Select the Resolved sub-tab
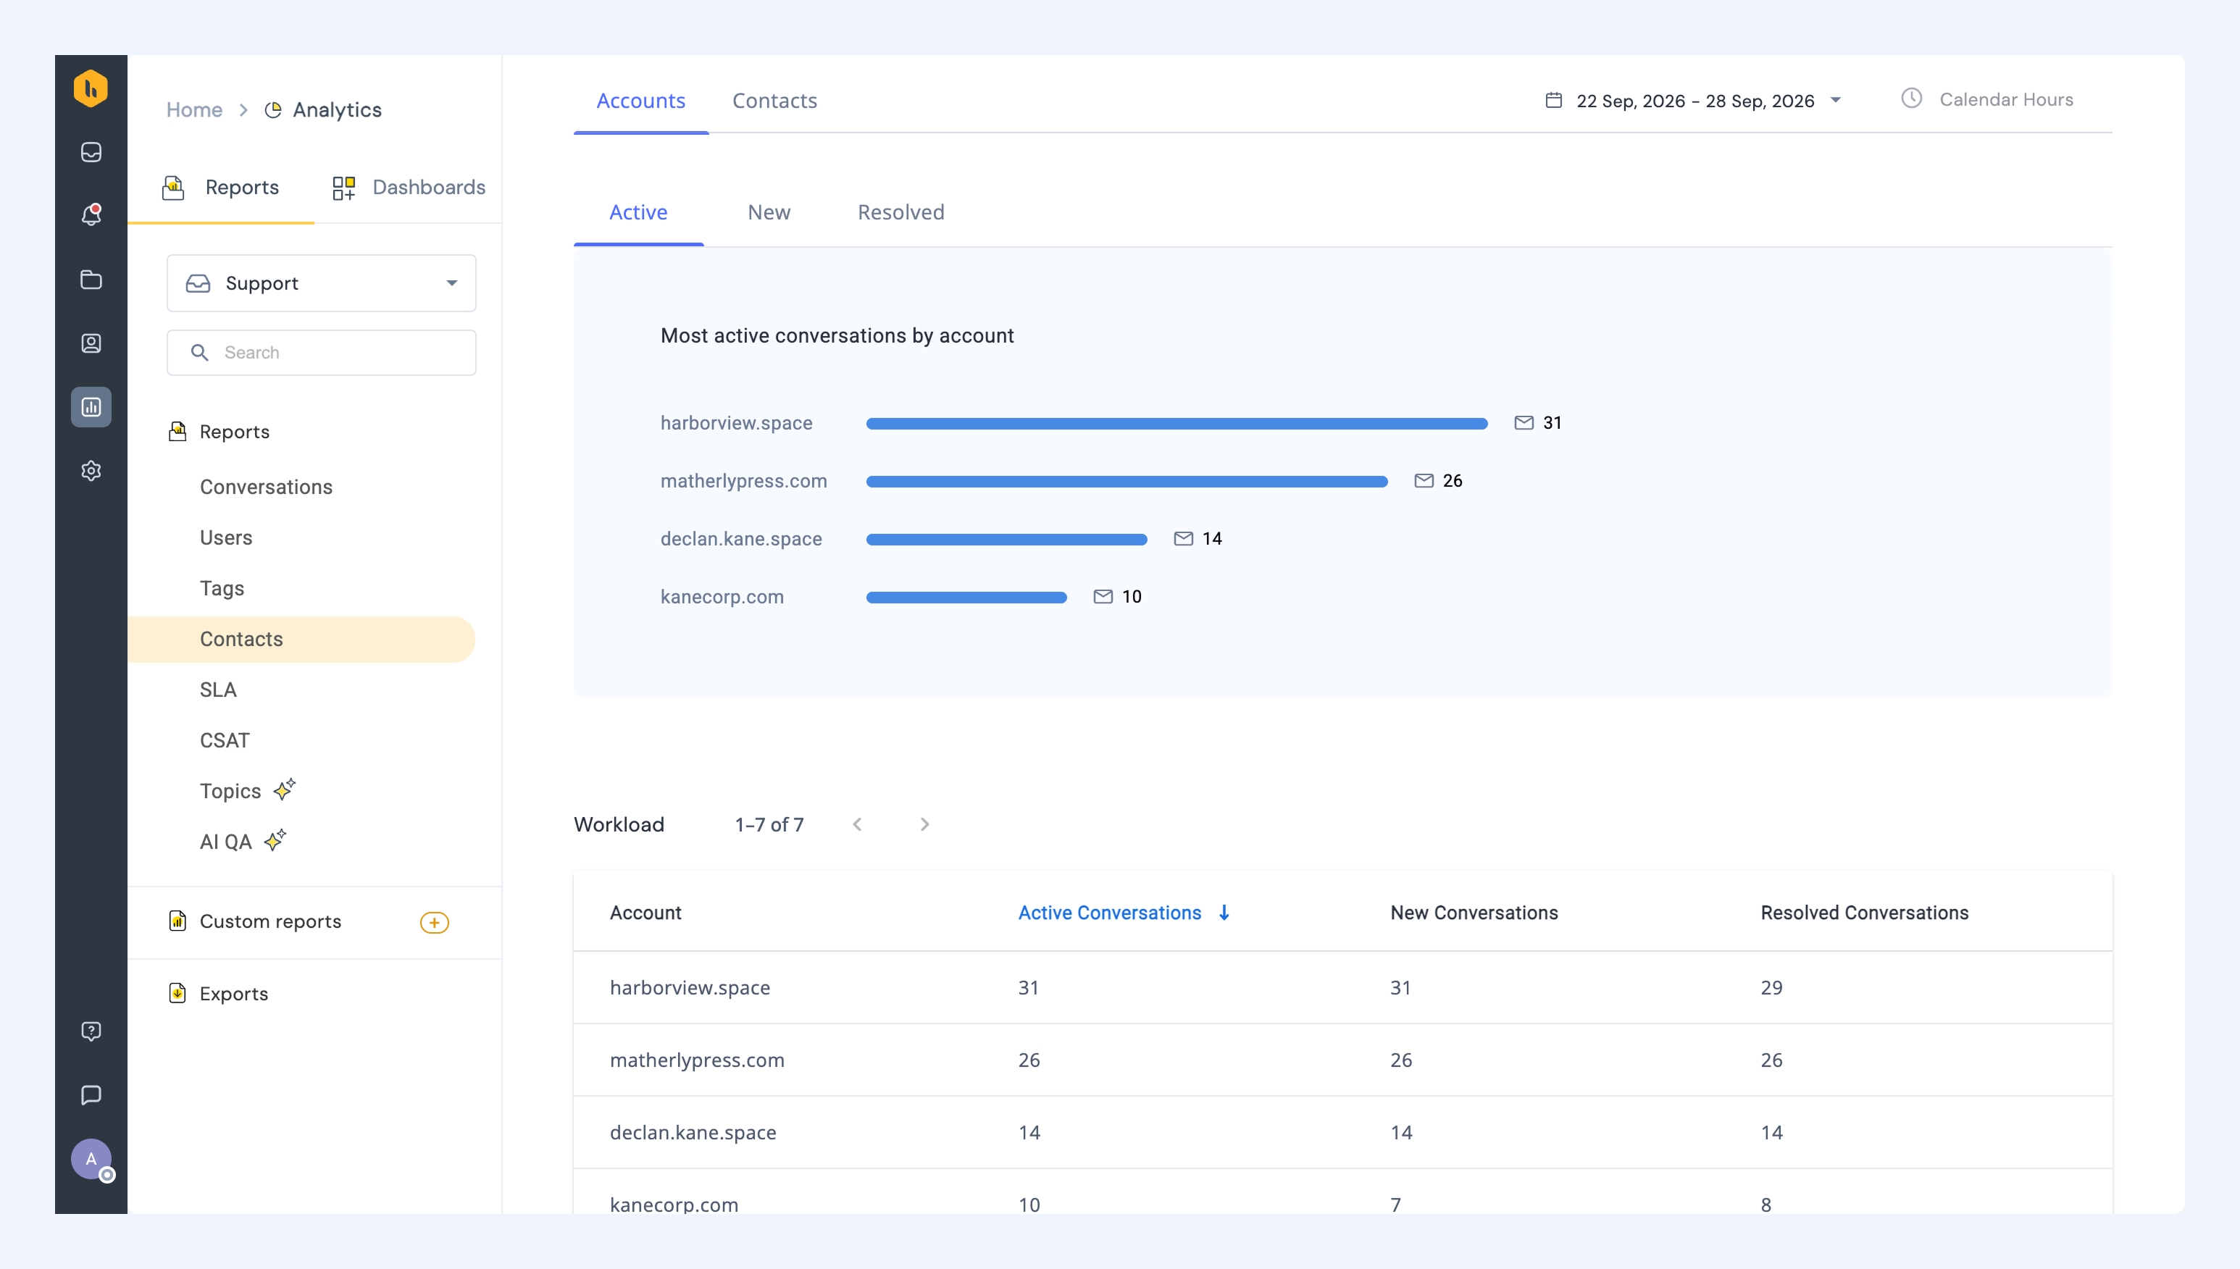This screenshot has height=1269, width=2240. click(x=901, y=211)
